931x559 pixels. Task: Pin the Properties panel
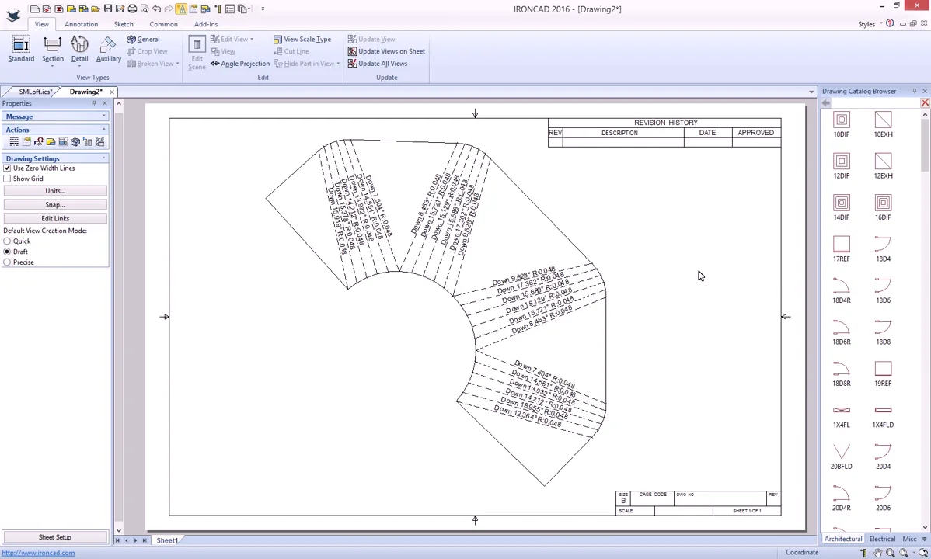94,103
